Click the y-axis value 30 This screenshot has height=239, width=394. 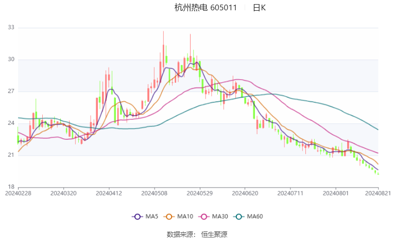[11, 60]
